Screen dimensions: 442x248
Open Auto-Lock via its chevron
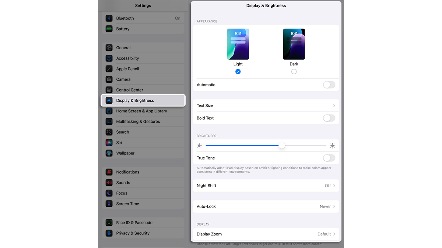click(334, 206)
